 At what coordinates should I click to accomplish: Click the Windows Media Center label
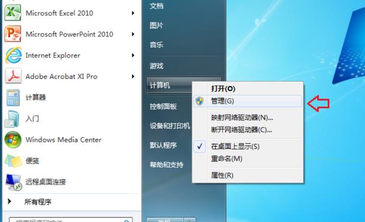click(64, 140)
